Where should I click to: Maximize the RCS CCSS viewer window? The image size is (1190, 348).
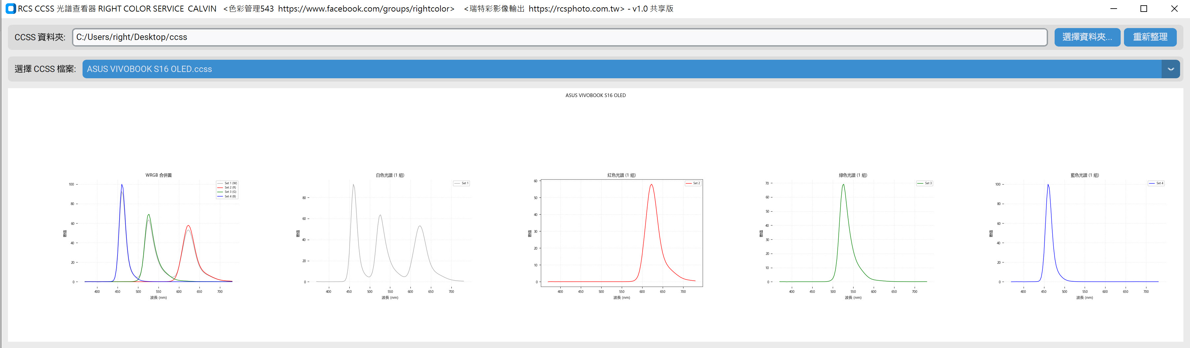pyautogui.click(x=1144, y=9)
